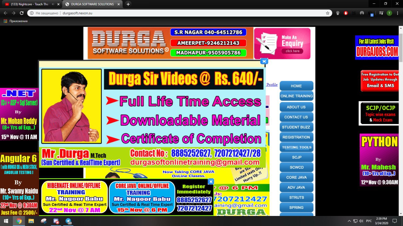
Task: Open the REGISTRATION menu button
Action: click(296, 137)
